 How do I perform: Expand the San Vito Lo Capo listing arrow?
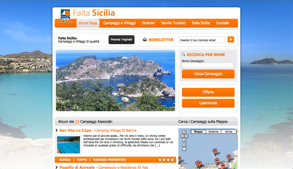pyautogui.click(x=57, y=130)
